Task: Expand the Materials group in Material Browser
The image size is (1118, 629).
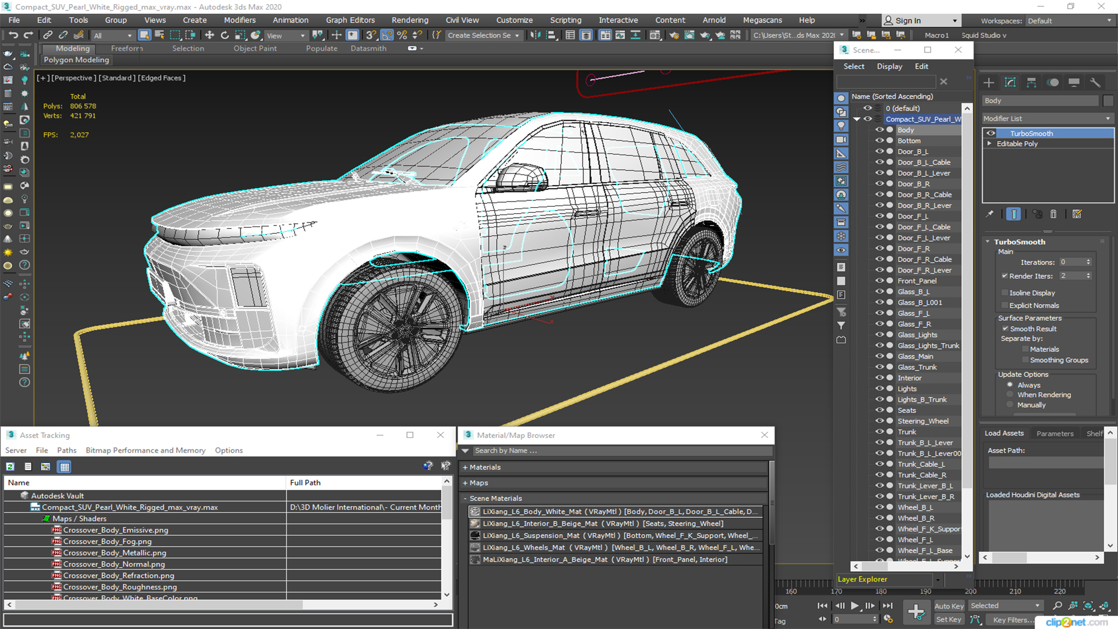Action: pyautogui.click(x=465, y=467)
